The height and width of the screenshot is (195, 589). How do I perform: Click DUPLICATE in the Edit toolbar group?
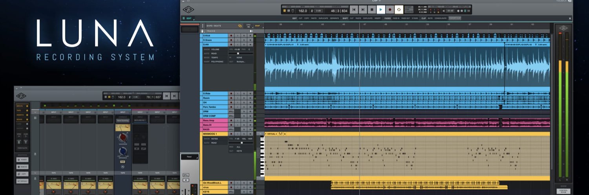tap(324, 18)
